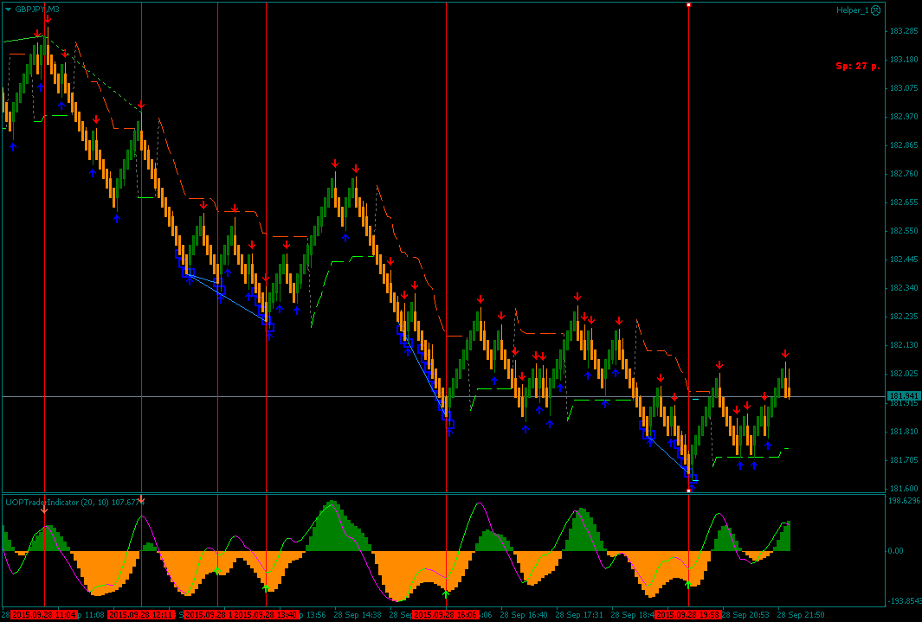Click the -193.8543 indicator scale value
The height and width of the screenshot is (622, 922).
click(x=904, y=601)
